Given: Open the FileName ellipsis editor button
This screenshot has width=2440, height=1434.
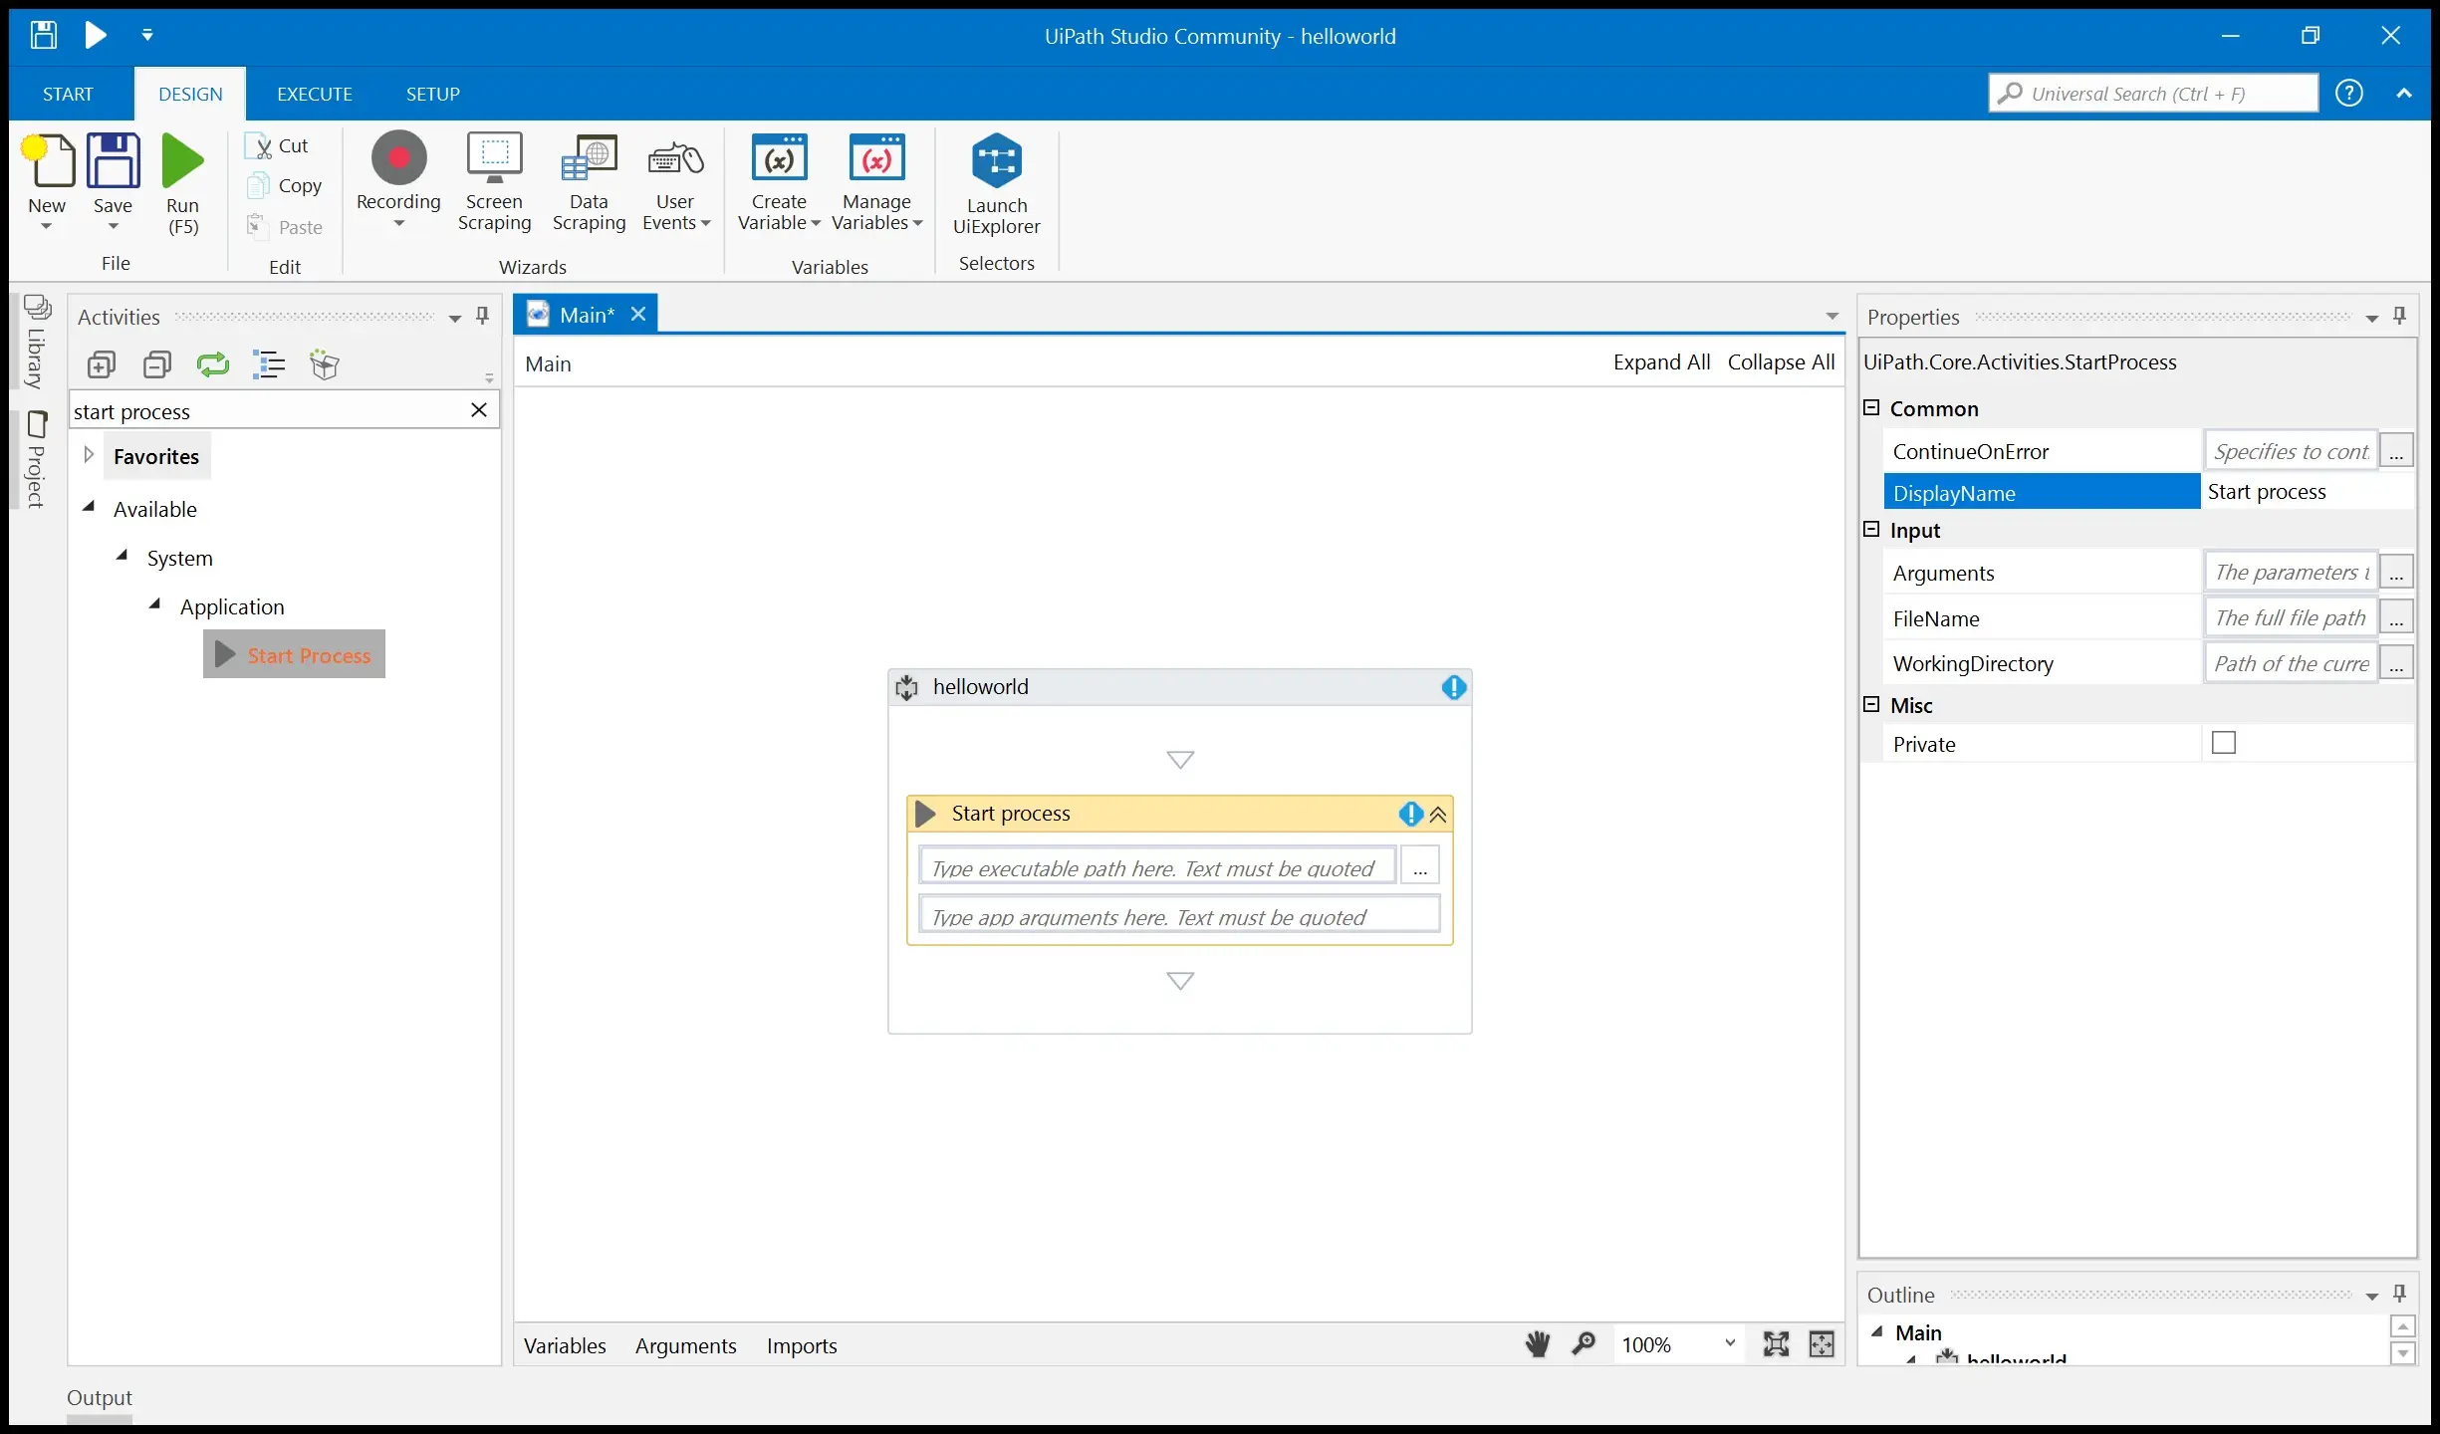Looking at the screenshot, I should 2396,618.
